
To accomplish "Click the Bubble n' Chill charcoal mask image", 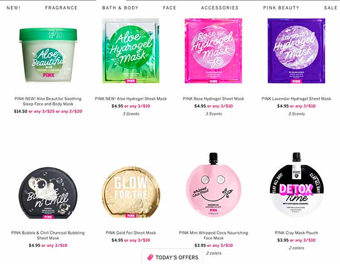I will pyautogui.click(x=48, y=193).
